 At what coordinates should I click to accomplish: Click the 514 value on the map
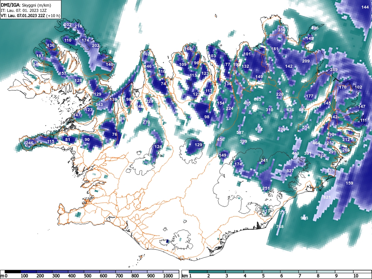[306, 127]
